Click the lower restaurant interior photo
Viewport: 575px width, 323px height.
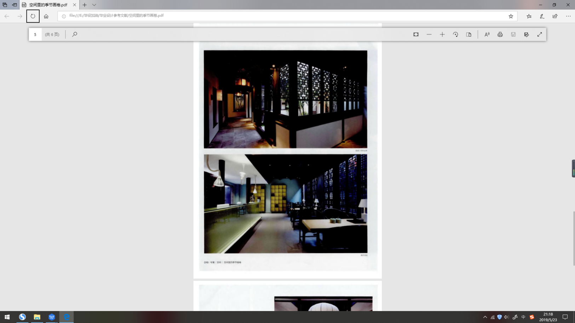coord(286,204)
